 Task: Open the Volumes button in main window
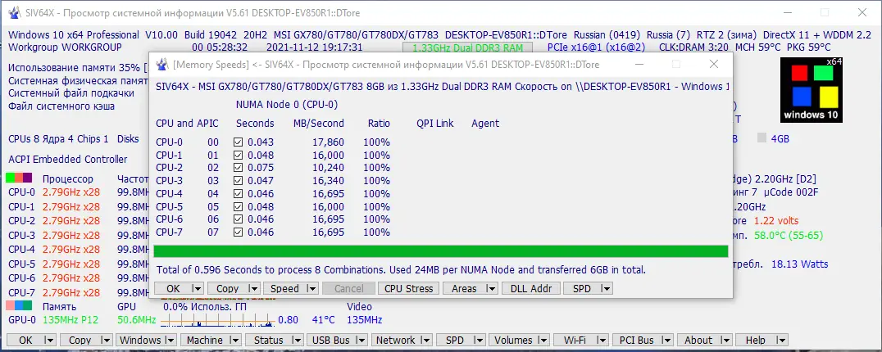click(520, 341)
